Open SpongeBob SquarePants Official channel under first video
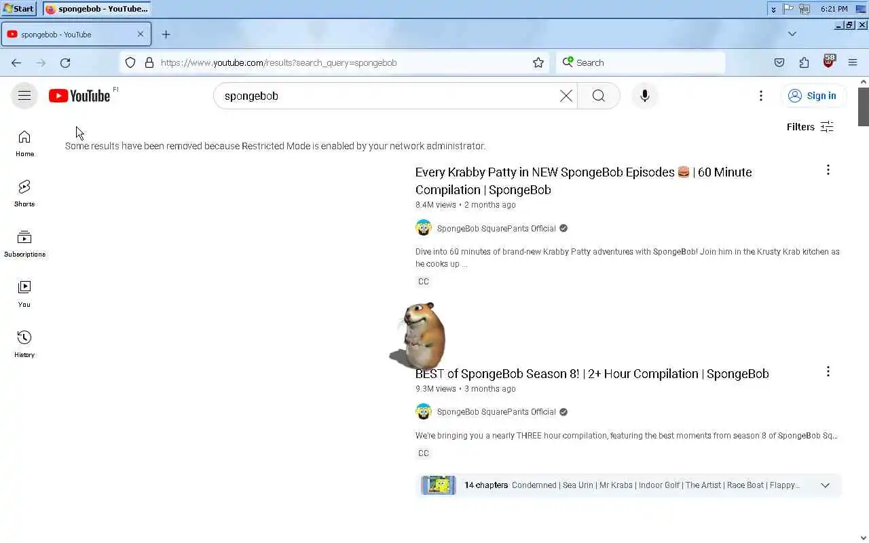The image size is (869, 543). coord(496,229)
